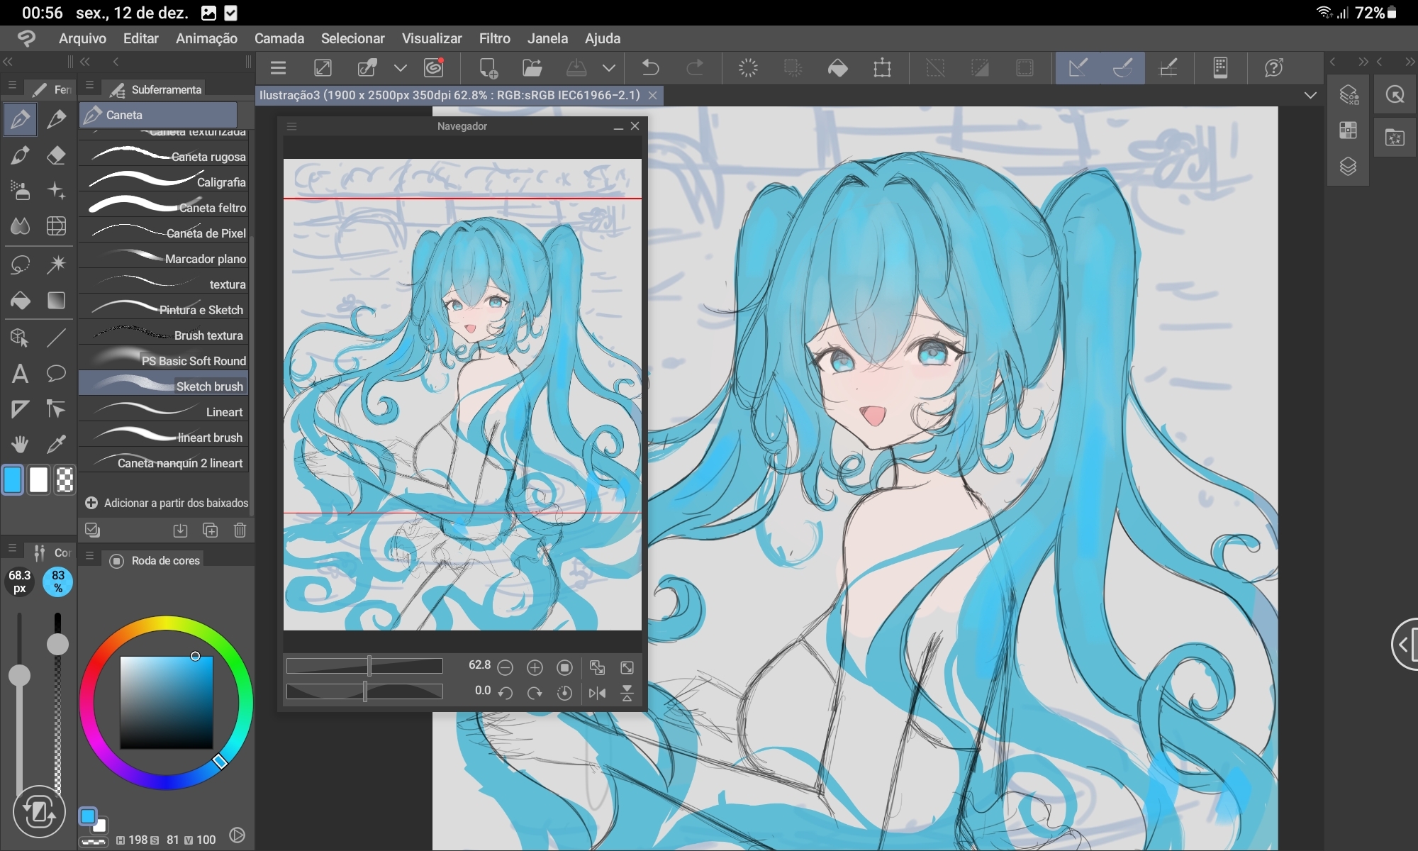Click Adicionar a partir dos baixados
The image size is (1418, 851).
pos(167,503)
